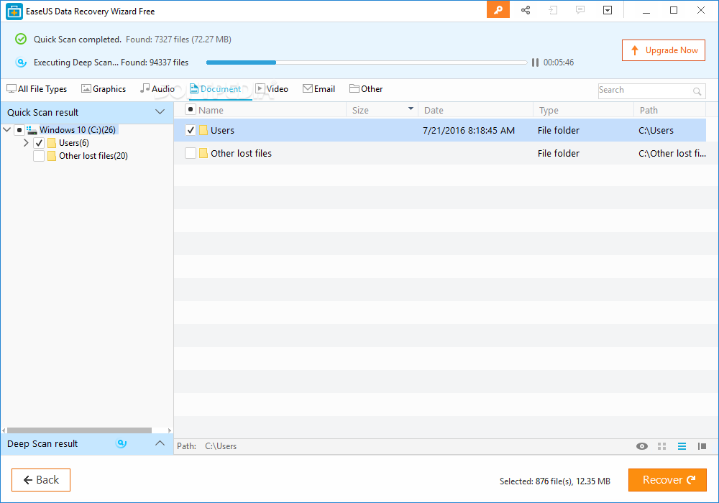Open the title bar dropdown menu icon
This screenshot has height=503, width=719.
pos(608,10)
